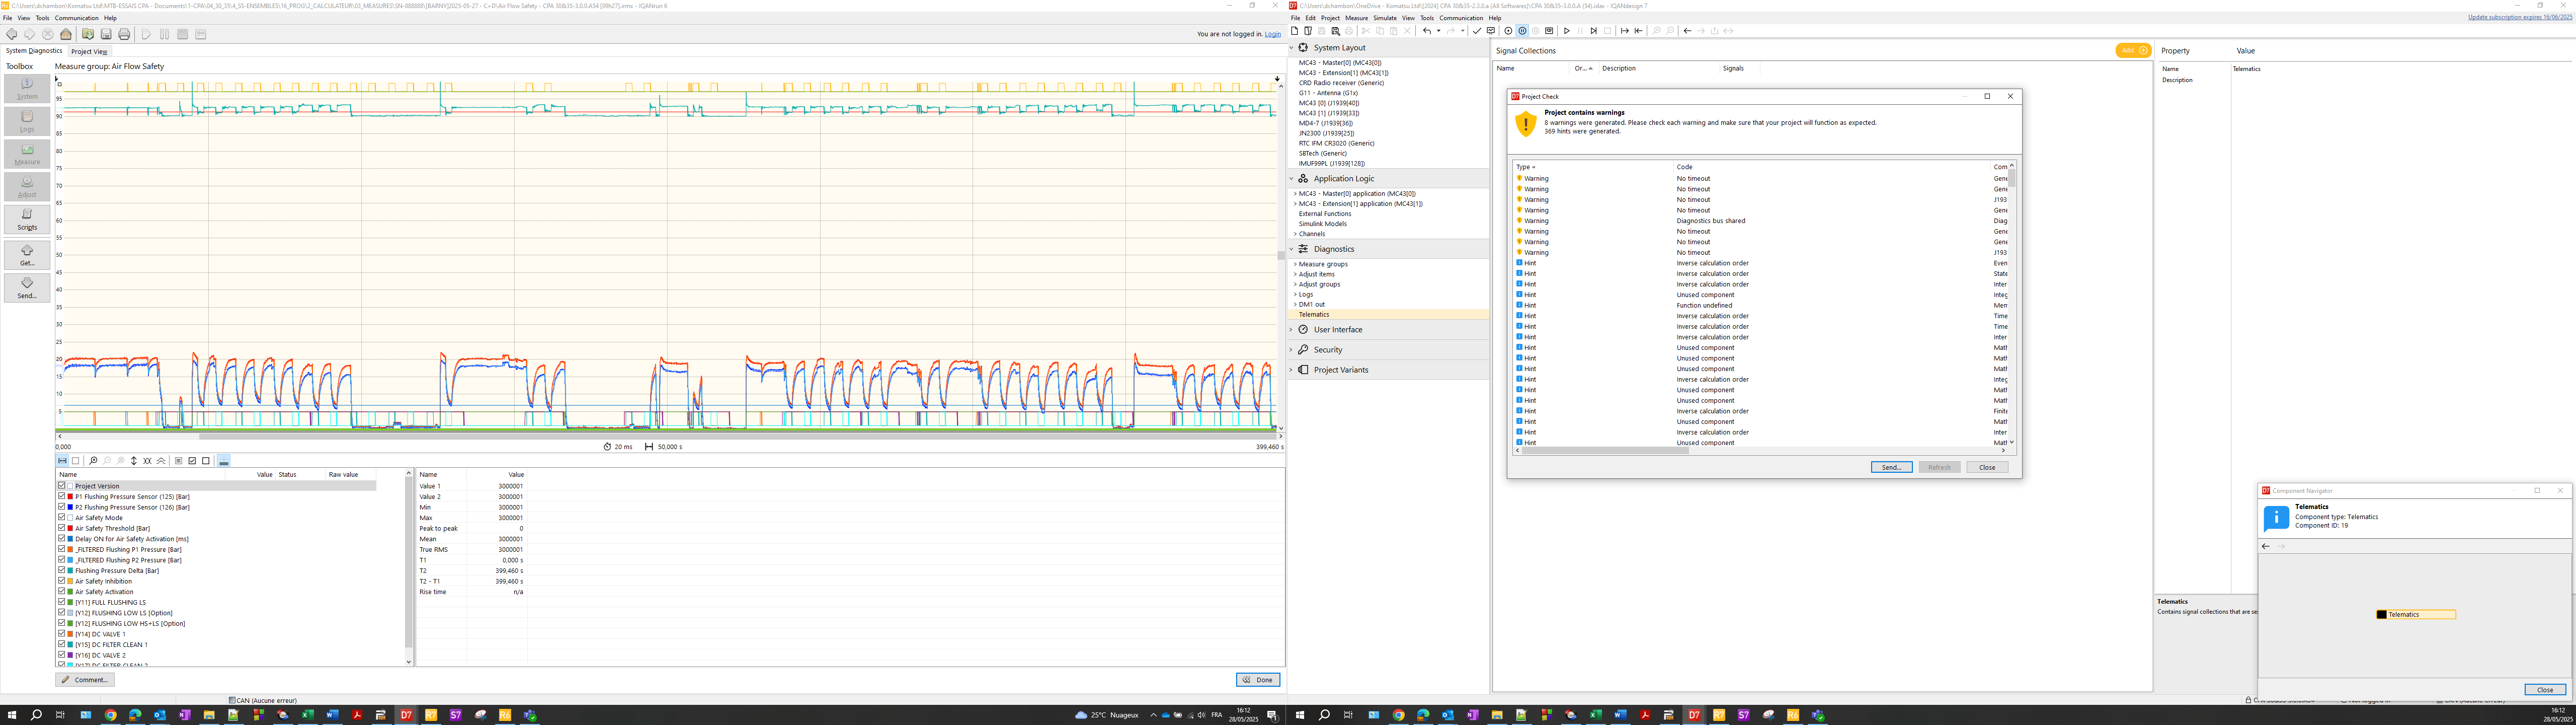Click the New file icon in IQANdesign toolbar
This screenshot has height=725, width=2576.
[1295, 31]
